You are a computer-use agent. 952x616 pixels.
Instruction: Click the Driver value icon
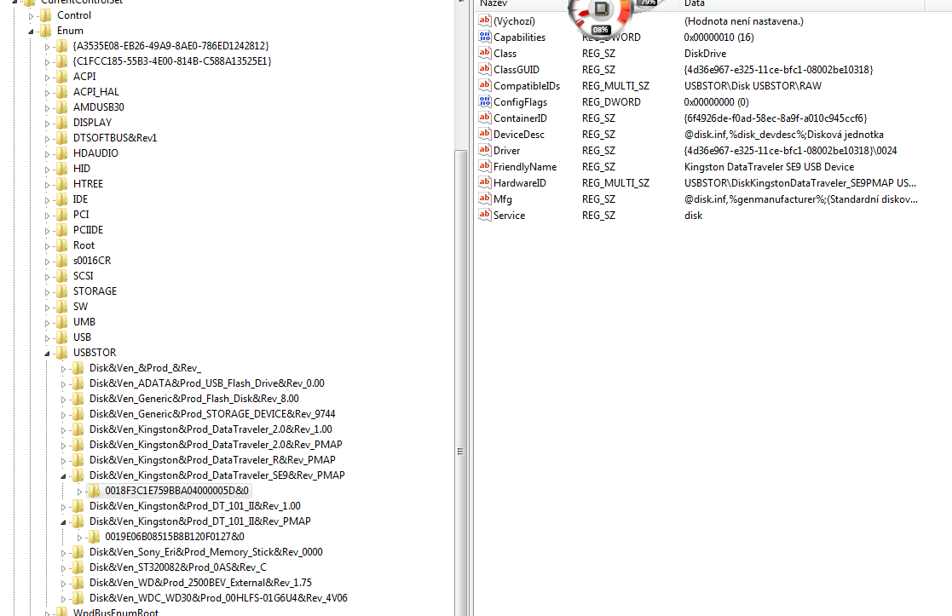pyautogui.click(x=484, y=151)
